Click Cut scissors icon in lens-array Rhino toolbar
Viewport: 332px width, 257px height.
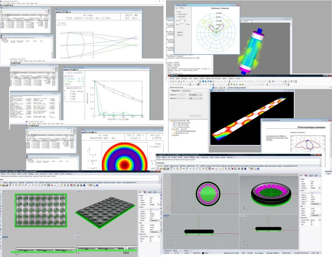(13, 185)
